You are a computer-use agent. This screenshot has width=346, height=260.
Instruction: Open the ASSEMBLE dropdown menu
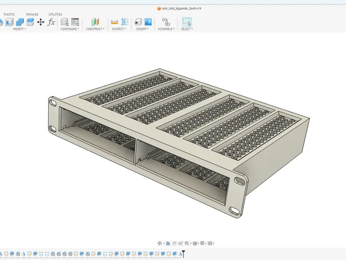[x=166, y=29]
